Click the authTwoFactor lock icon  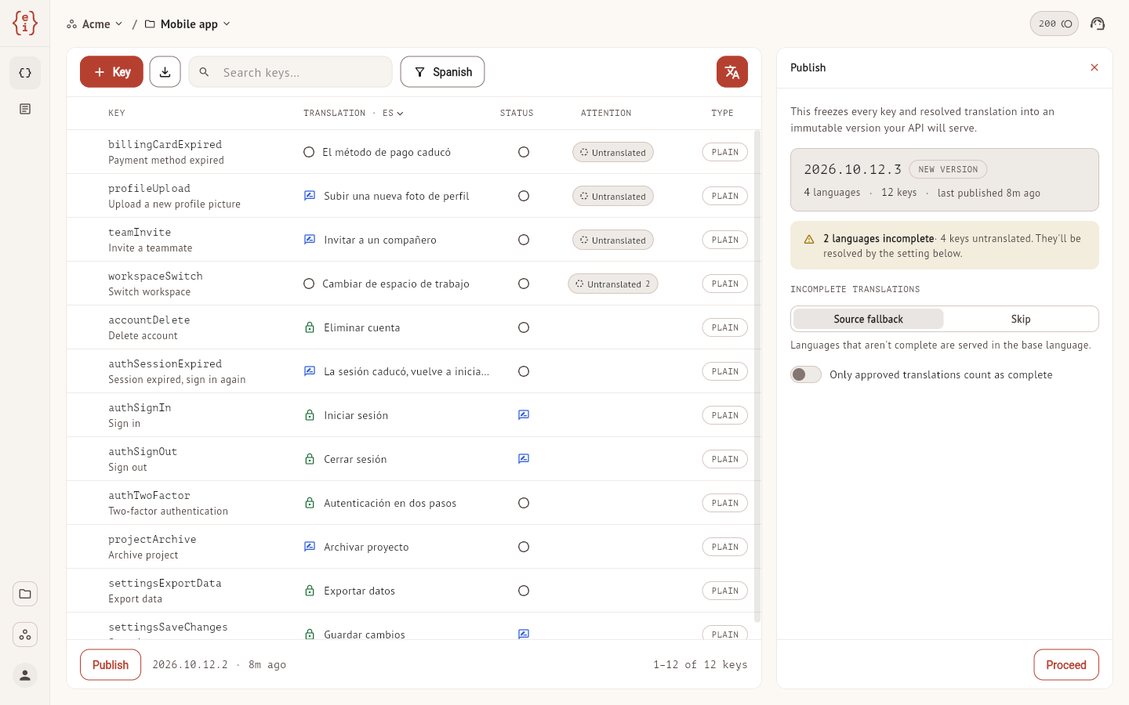[310, 503]
